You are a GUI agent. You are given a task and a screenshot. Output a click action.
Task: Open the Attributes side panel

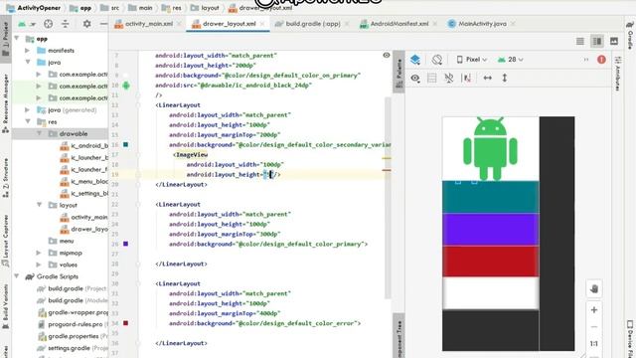pyautogui.click(x=617, y=74)
